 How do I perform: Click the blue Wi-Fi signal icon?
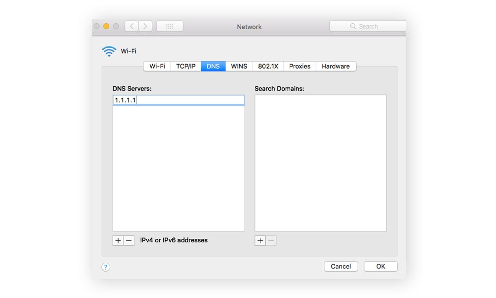[x=109, y=51]
